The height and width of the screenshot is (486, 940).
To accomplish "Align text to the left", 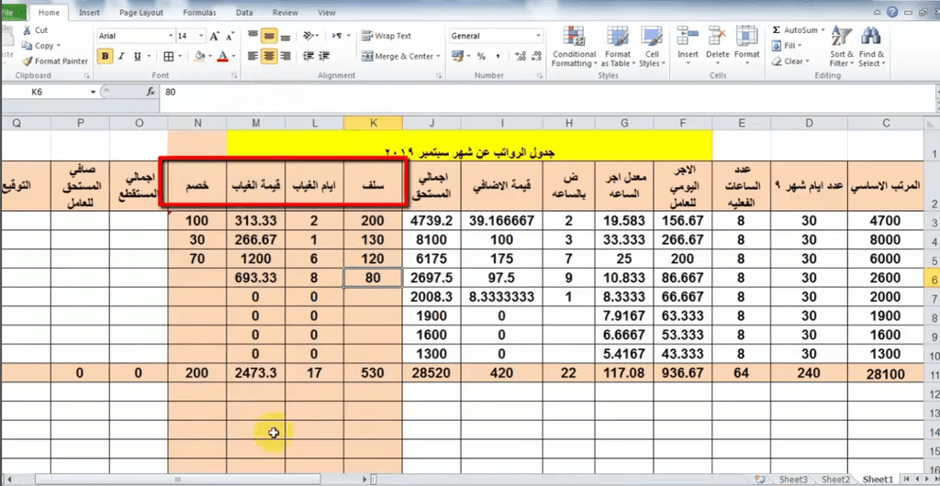I will click(253, 56).
